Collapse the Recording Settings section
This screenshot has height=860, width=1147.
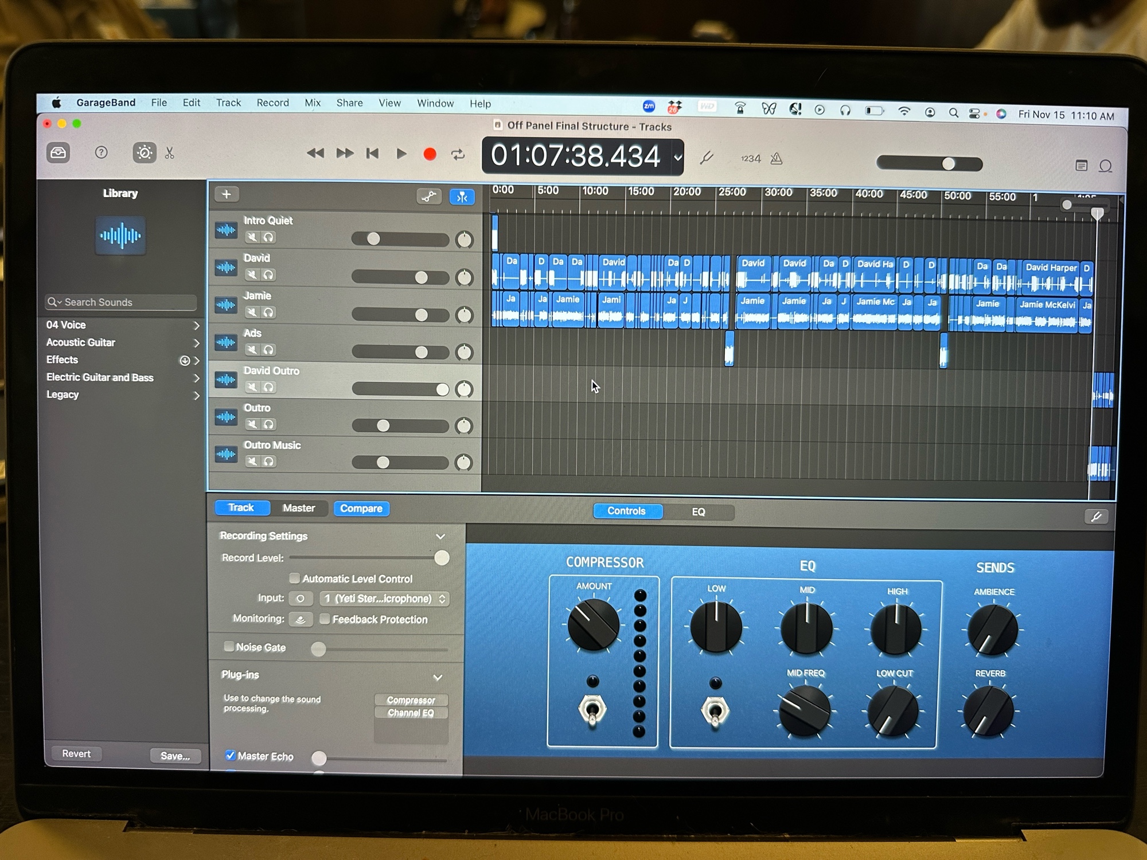(x=440, y=537)
